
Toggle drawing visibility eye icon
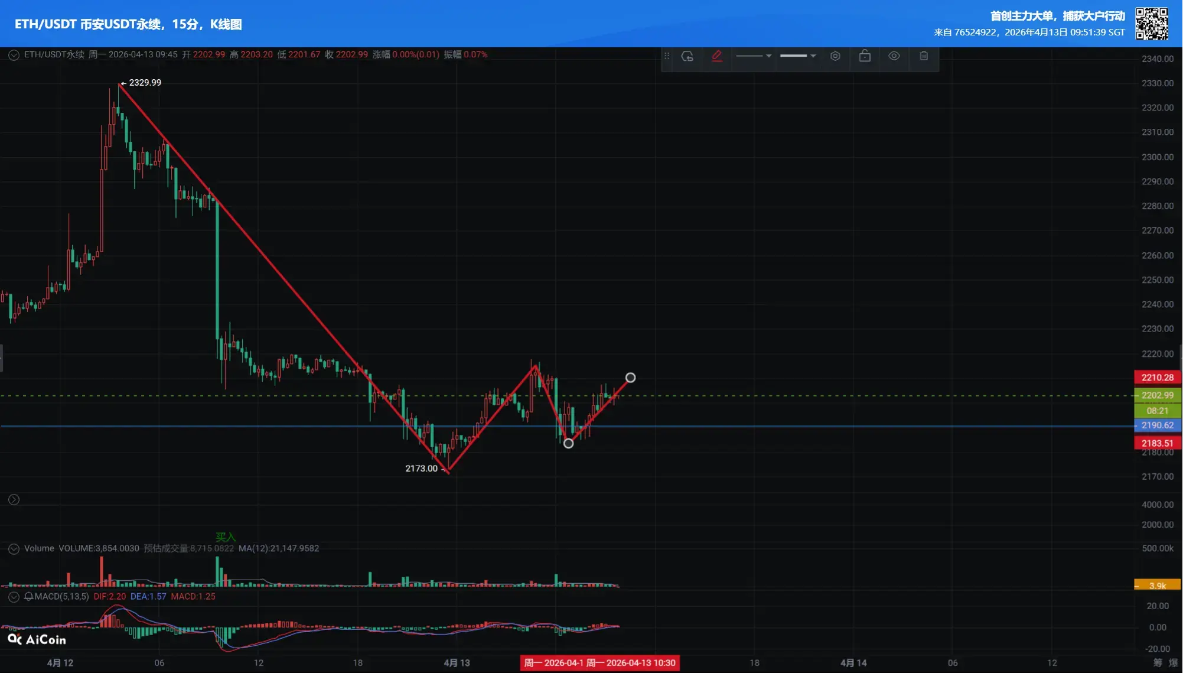(894, 56)
